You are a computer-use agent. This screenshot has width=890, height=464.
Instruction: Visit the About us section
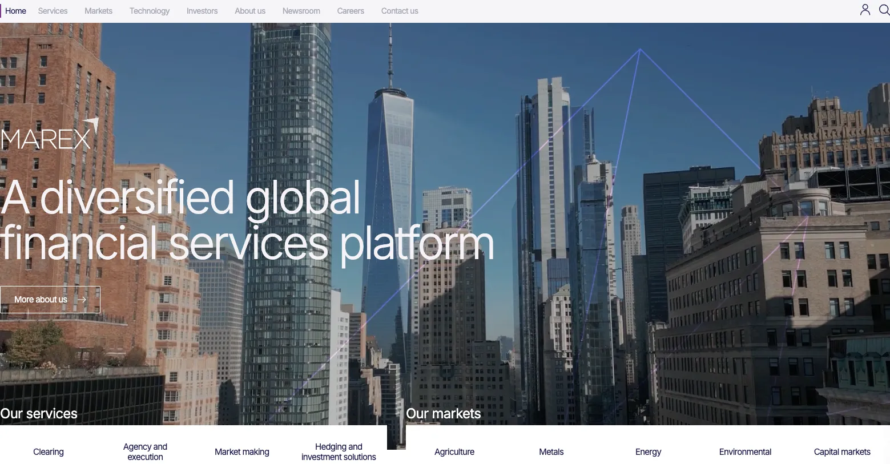coord(250,11)
